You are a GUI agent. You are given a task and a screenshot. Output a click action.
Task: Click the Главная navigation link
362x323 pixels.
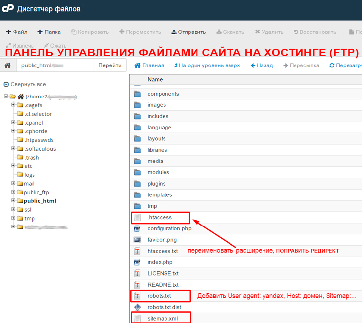tap(149, 65)
